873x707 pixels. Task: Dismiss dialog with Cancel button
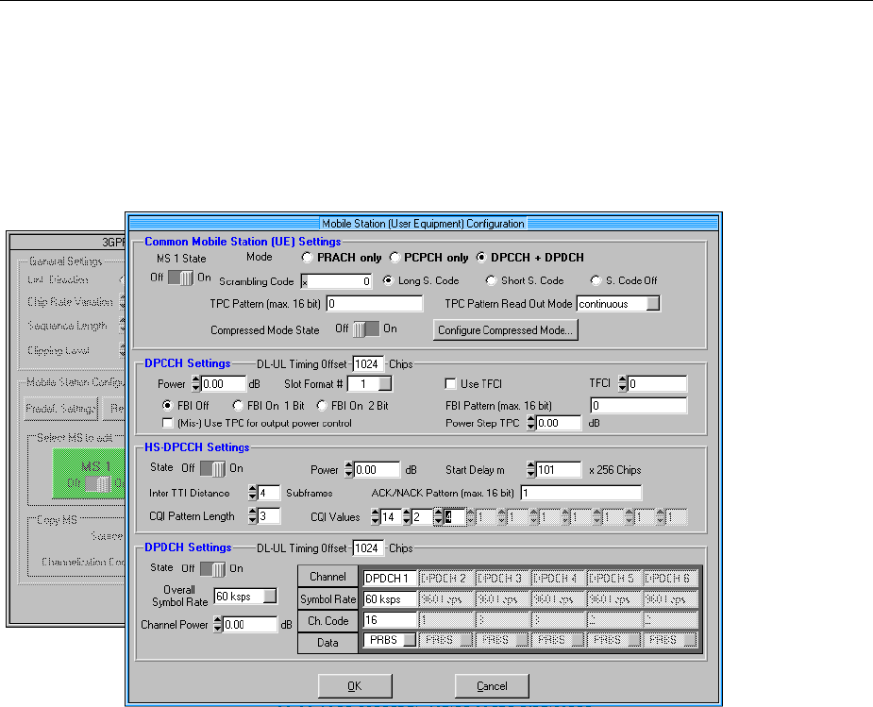pos(492,686)
